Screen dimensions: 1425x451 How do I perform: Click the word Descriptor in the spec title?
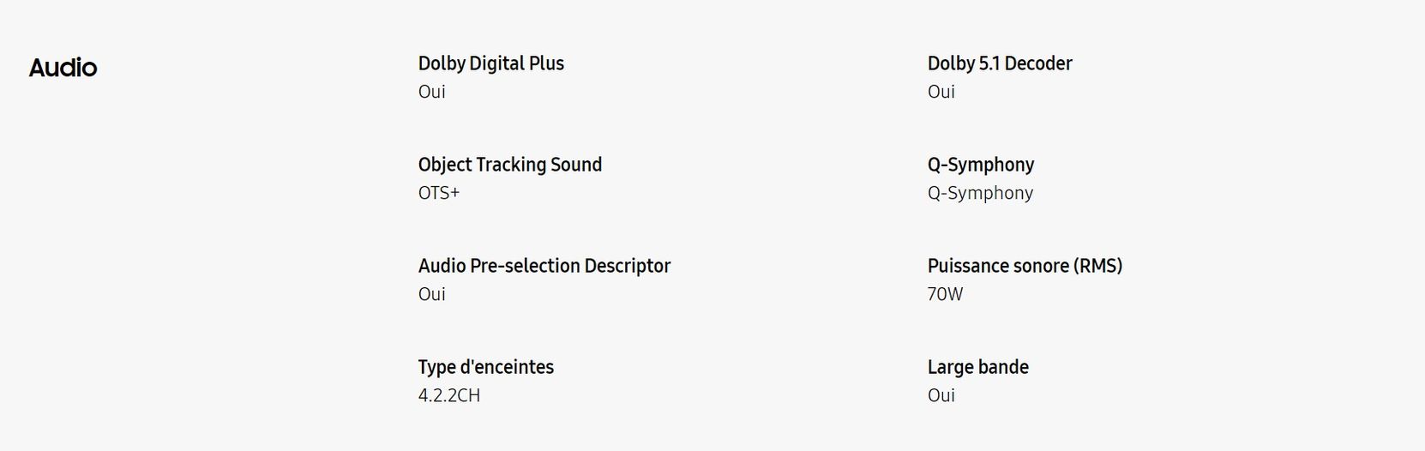628,266
